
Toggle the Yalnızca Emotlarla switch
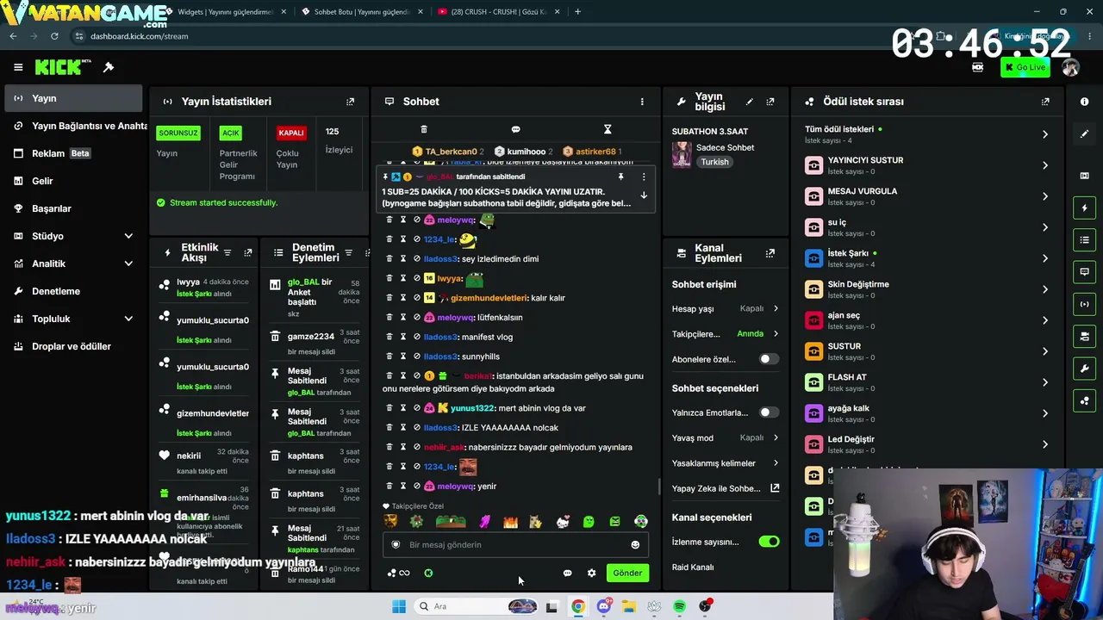tap(767, 412)
